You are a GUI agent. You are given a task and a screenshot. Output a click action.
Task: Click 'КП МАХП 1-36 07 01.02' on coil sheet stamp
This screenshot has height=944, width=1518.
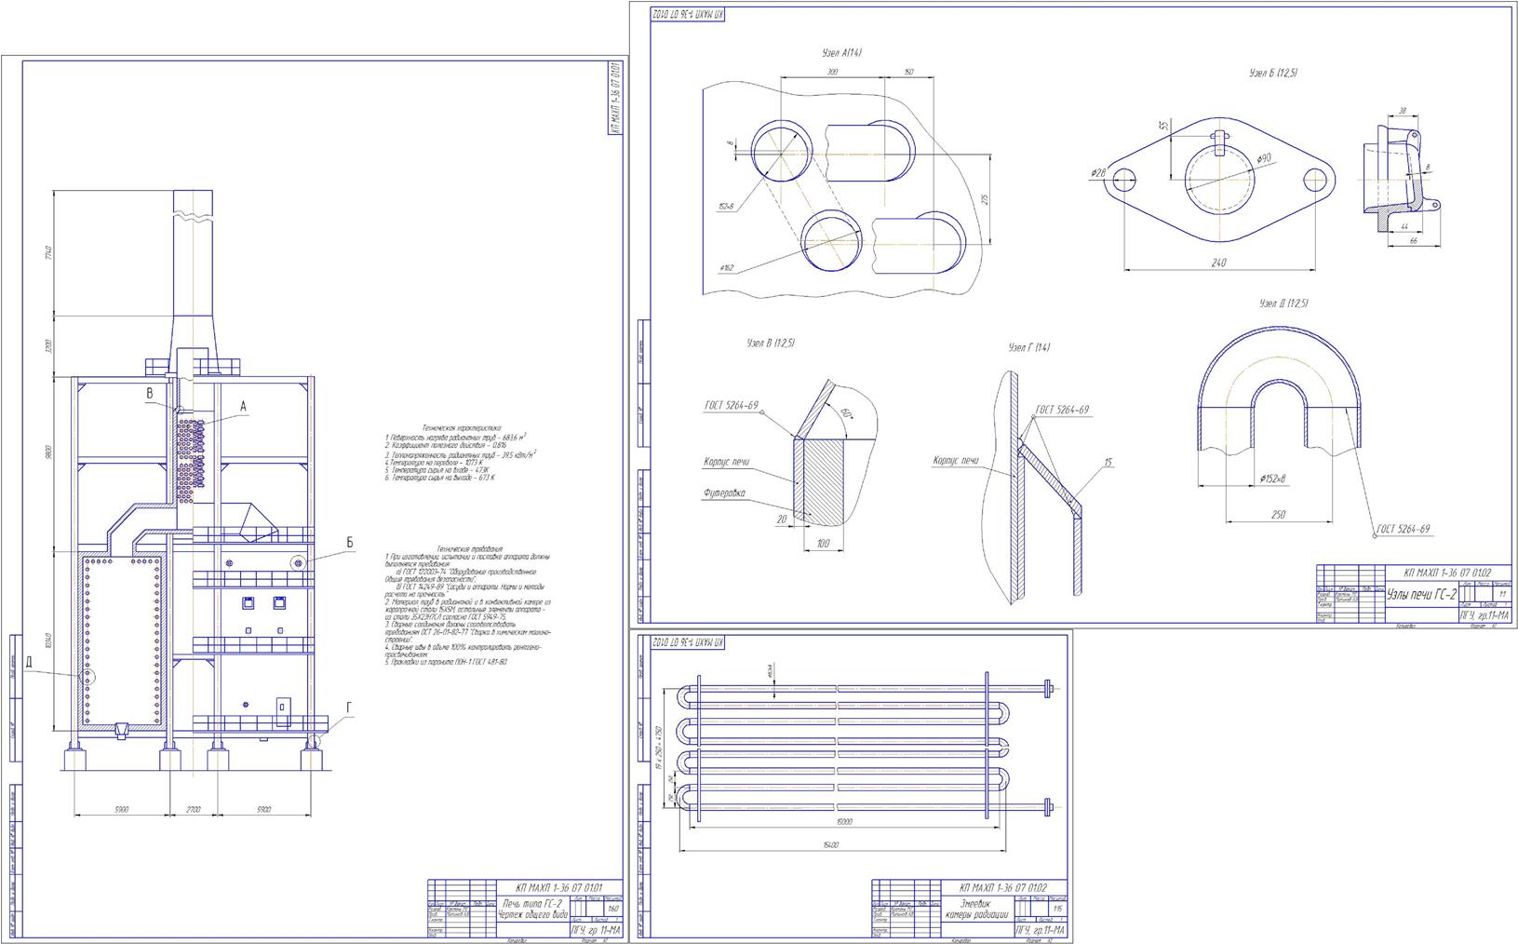coord(1003,888)
